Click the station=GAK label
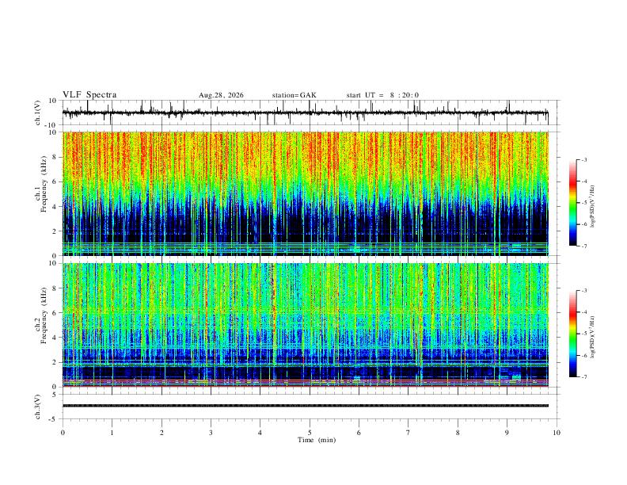The width and height of the screenshot is (627, 485). point(294,95)
